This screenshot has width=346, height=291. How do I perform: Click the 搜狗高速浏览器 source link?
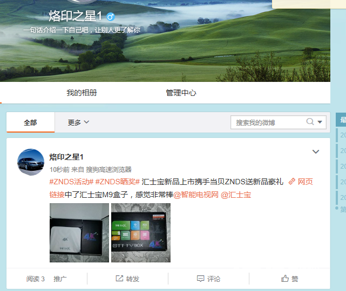(x=109, y=169)
